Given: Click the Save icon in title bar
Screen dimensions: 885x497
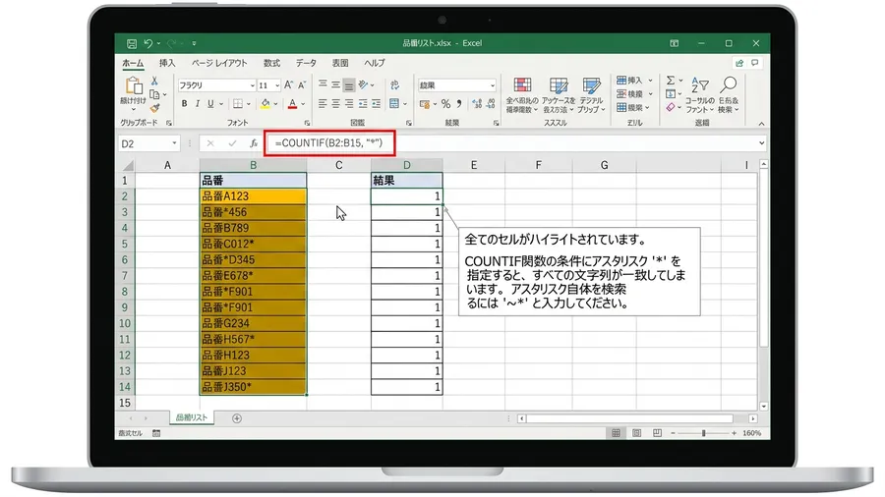Looking at the screenshot, I should (132, 43).
